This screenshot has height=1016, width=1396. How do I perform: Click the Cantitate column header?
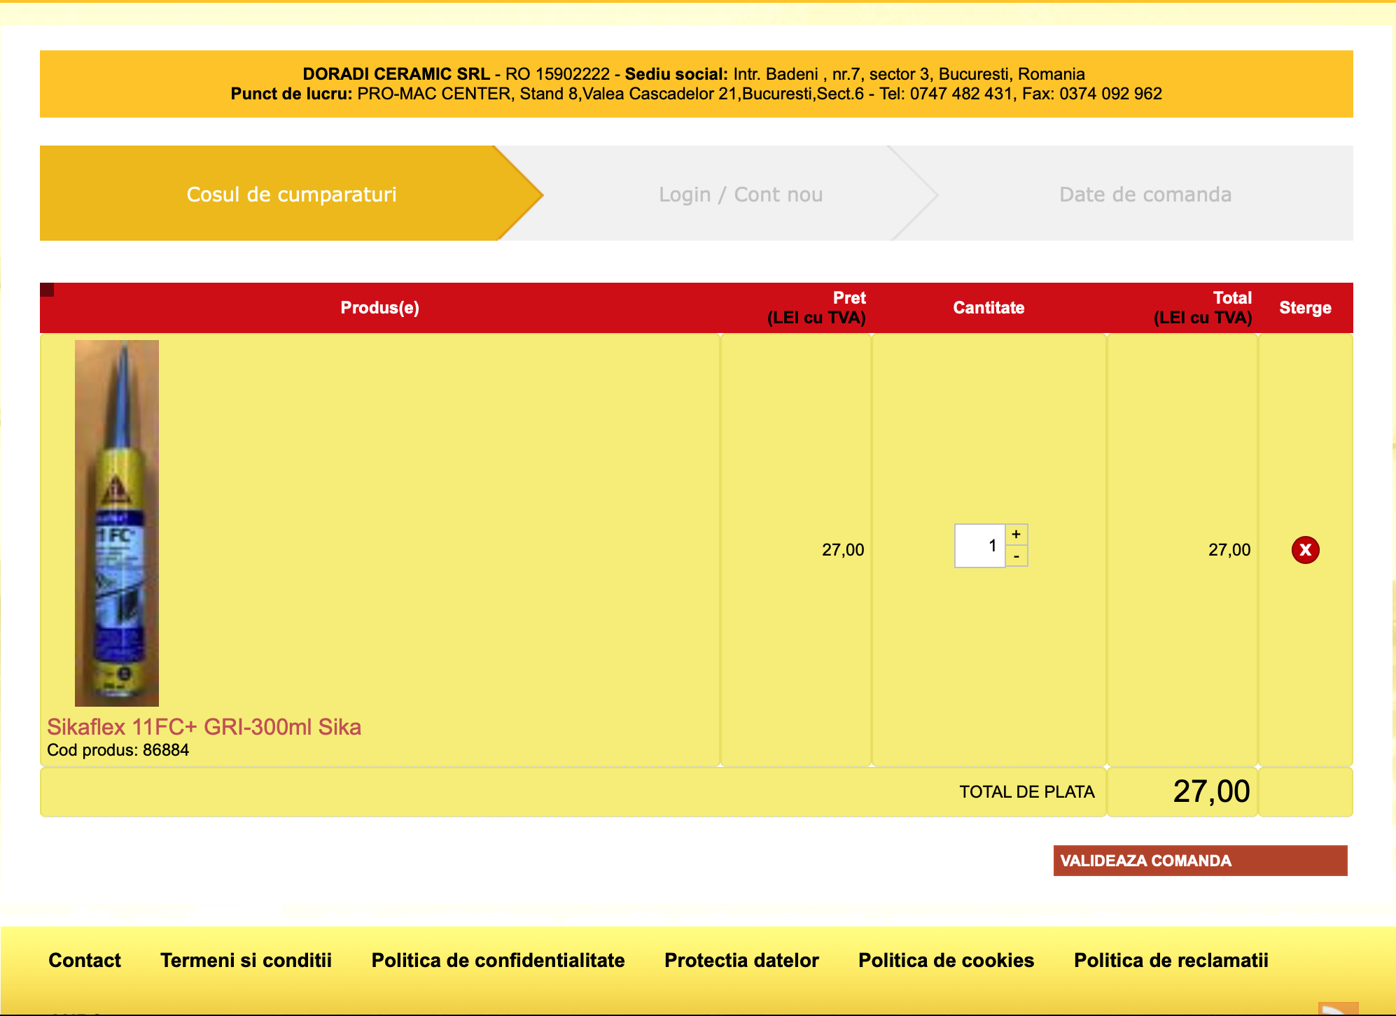coord(989,308)
